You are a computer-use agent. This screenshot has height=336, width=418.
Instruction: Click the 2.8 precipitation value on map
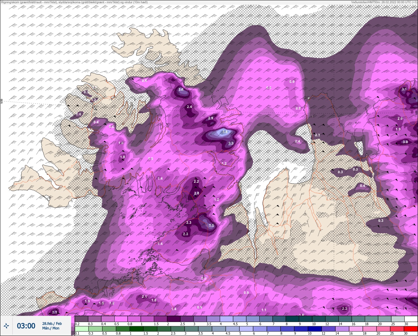[197, 193]
